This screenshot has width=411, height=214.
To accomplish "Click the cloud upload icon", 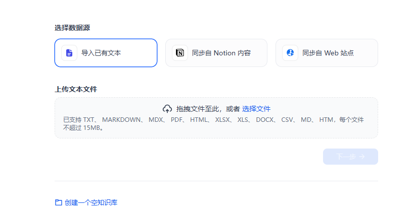I will (167, 109).
